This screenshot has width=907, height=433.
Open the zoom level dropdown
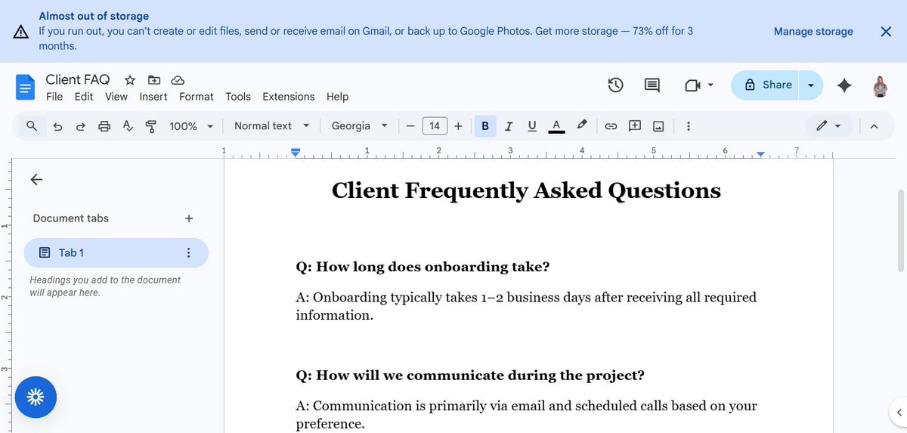(x=192, y=126)
